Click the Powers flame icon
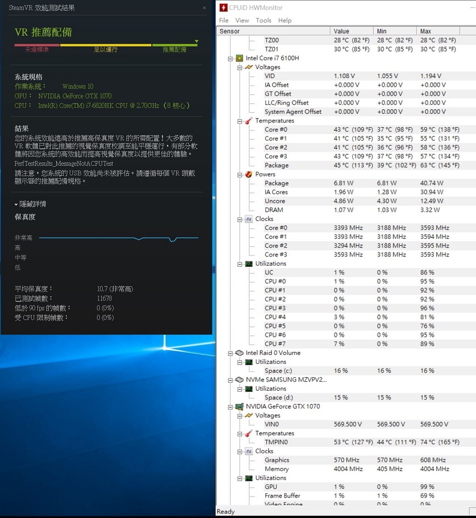 pyautogui.click(x=249, y=174)
